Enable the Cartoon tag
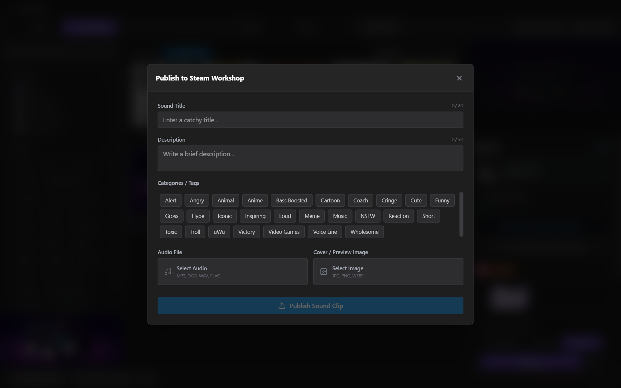621x388 pixels. point(330,200)
